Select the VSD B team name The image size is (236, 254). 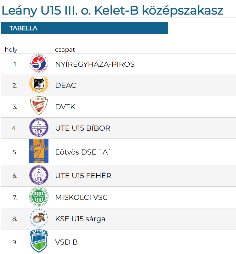pos(66,242)
